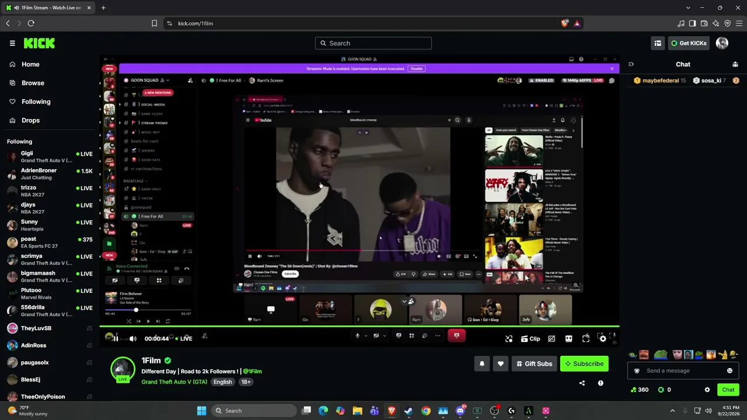The height and width of the screenshot is (420, 747).
Task: Open Steam from the taskbar
Action: (409, 411)
